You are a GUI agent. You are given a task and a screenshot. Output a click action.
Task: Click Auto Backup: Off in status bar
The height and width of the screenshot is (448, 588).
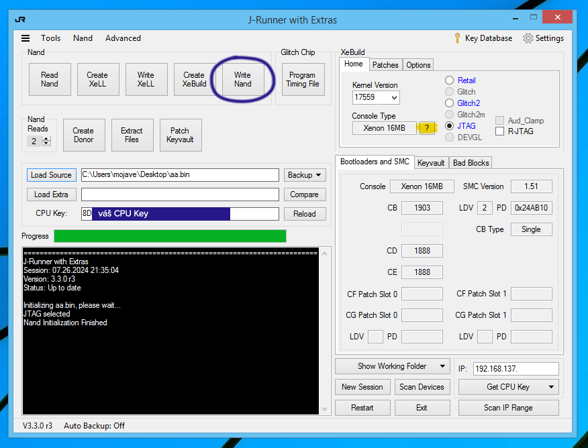(x=94, y=426)
